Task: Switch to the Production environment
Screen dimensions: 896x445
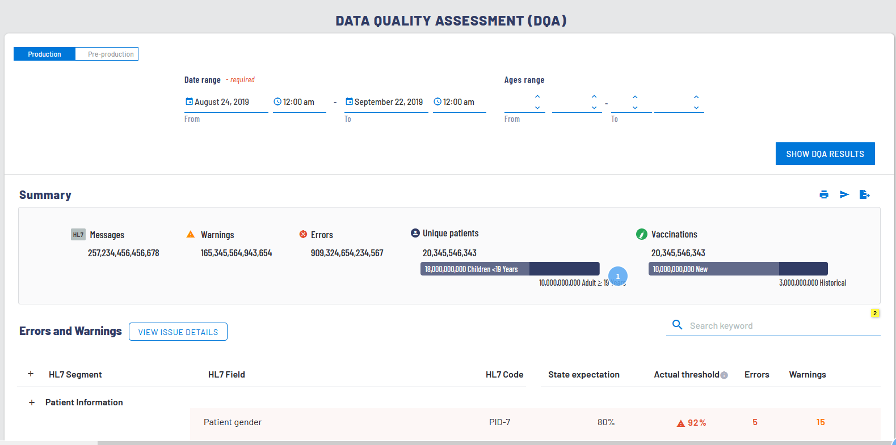Action: (44, 54)
